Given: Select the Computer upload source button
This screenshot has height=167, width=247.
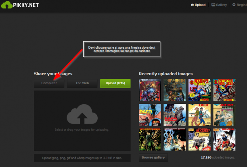Looking at the screenshot, I should click(49, 83).
